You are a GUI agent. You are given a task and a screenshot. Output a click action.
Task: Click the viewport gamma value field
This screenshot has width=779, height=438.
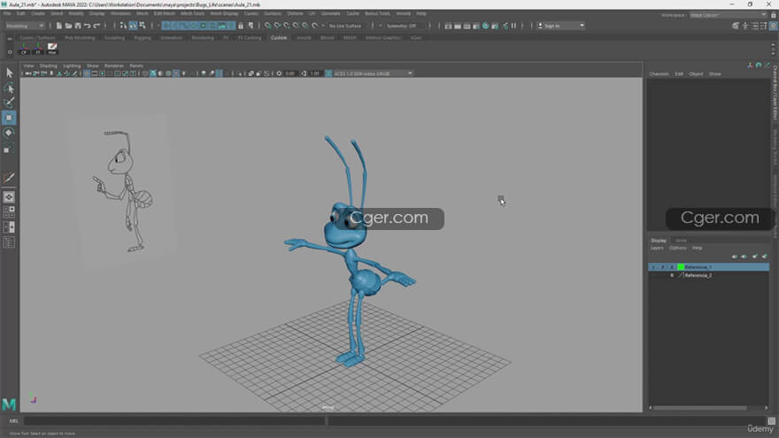pos(315,73)
